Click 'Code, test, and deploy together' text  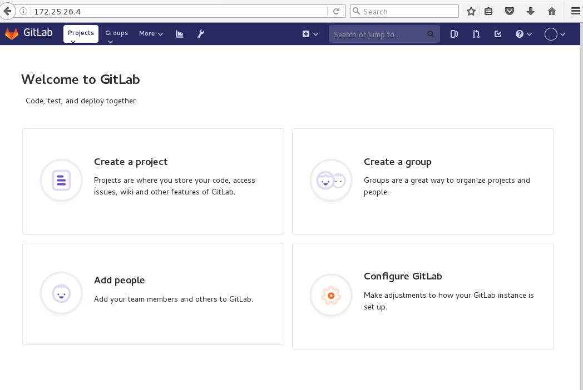click(81, 101)
